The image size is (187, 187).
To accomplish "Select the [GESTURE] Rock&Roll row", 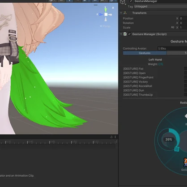I will pos(155,86).
